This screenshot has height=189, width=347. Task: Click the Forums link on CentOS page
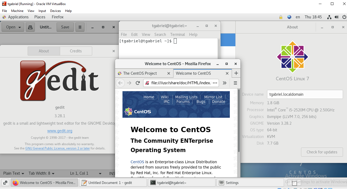183,102
